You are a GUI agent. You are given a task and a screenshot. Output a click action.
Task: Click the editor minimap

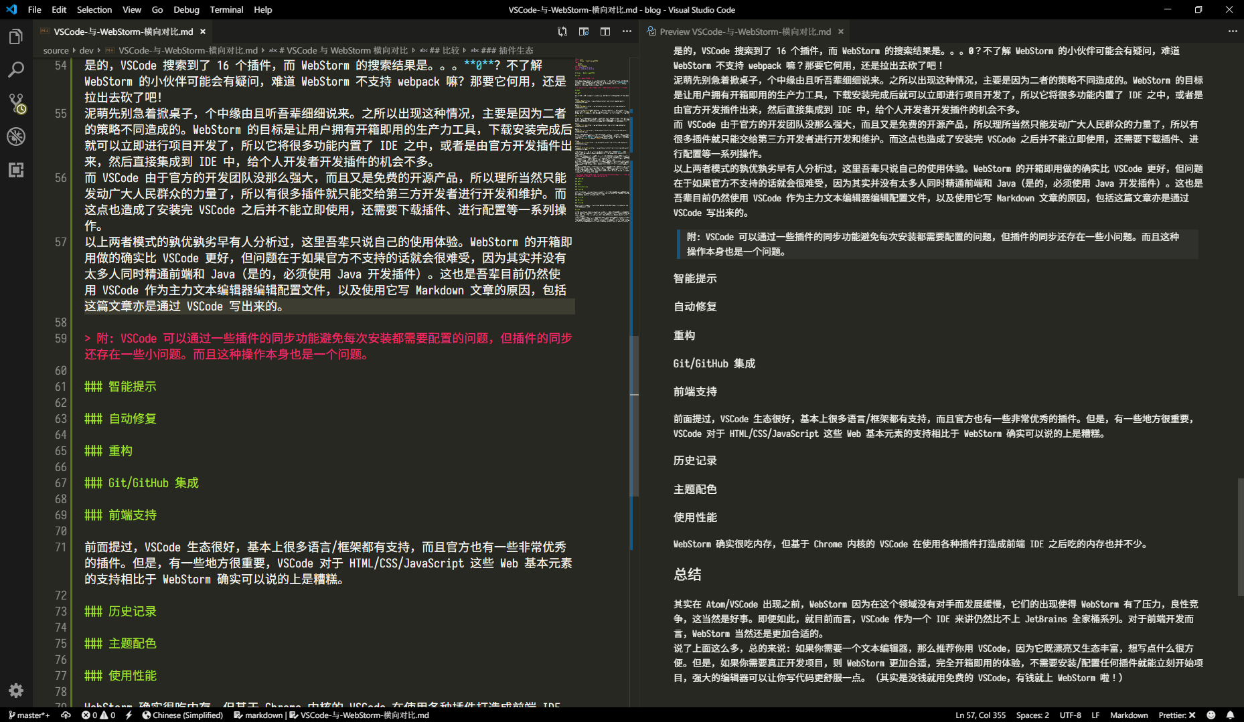click(x=602, y=141)
